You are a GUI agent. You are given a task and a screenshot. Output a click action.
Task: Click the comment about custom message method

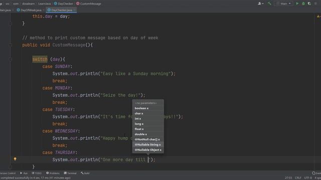tap(90, 38)
